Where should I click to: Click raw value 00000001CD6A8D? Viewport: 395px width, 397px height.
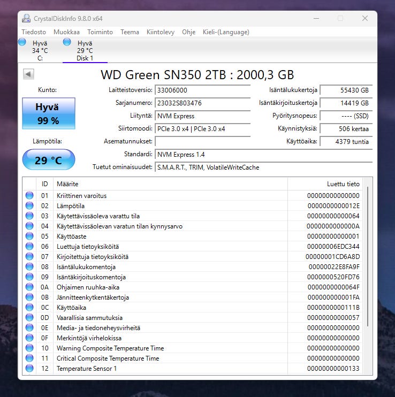tap(332, 256)
